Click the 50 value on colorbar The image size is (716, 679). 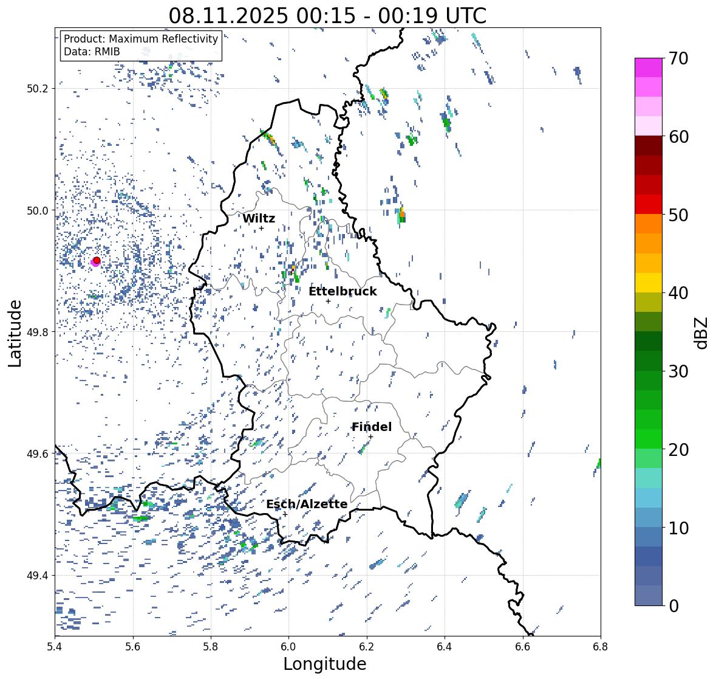point(678,215)
